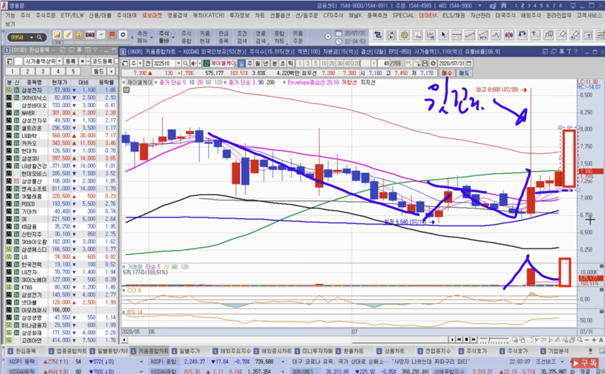Open the 로보마켓 menu
This screenshot has width=605, height=374.
click(152, 15)
